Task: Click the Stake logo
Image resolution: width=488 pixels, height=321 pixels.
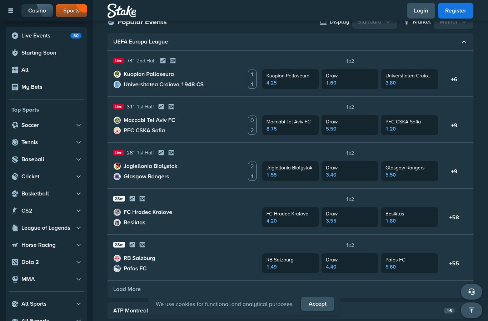Action: coord(122,11)
